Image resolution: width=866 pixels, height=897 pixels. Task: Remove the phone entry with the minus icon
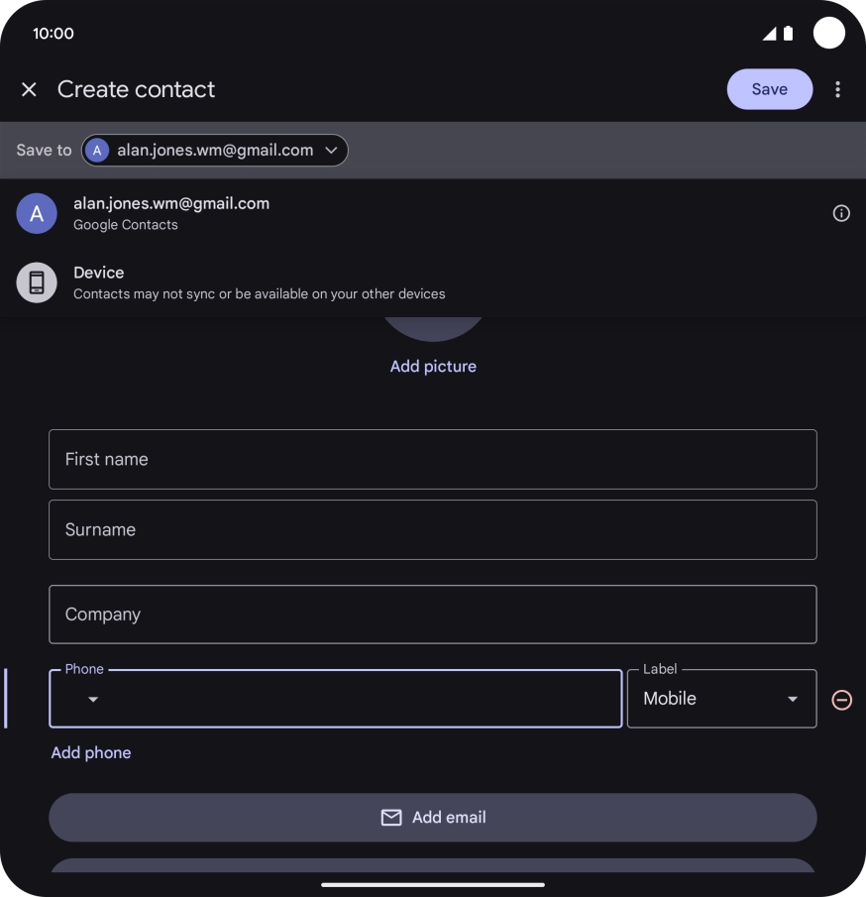pyautogui.click(x=840, y=699)
